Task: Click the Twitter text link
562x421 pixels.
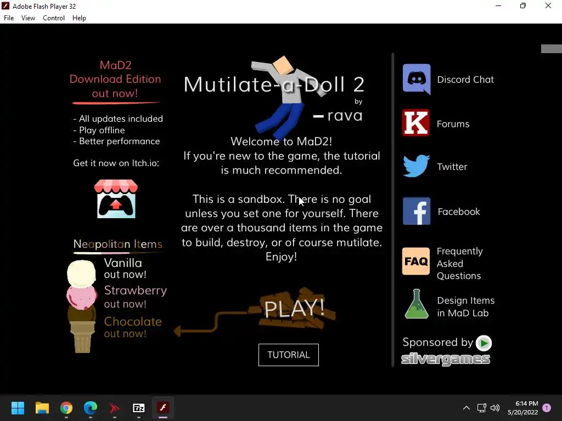Action: (x=452, y=167)
